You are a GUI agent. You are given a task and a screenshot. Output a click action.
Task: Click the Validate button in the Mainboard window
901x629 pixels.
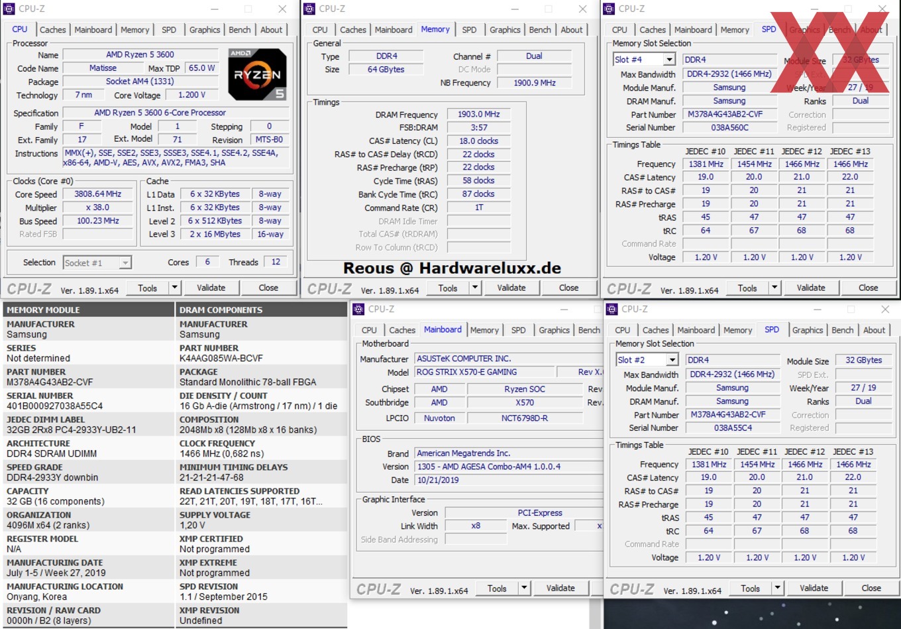(x=560, y=588)
